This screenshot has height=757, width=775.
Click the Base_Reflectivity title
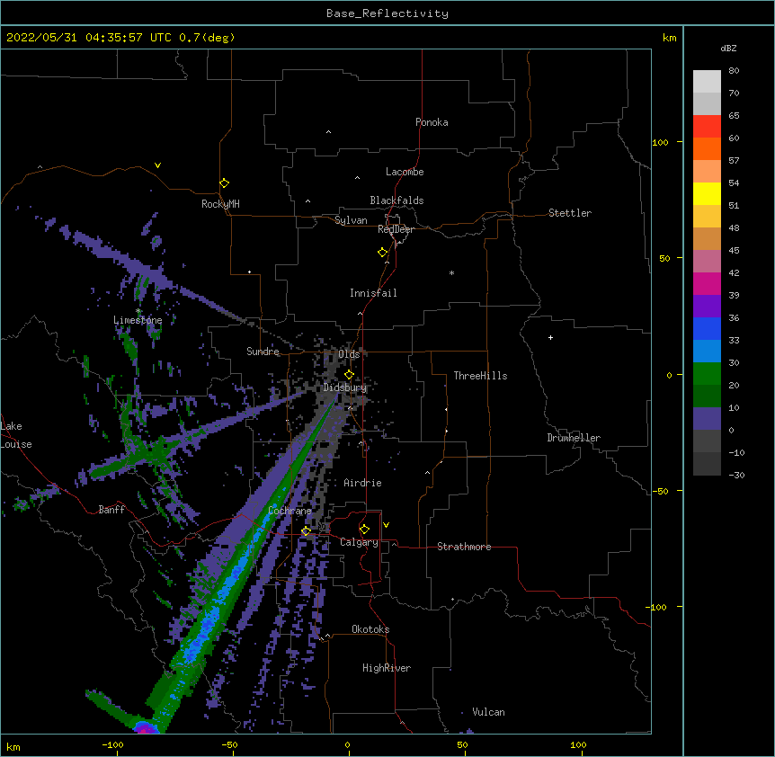tap(387, 13)
